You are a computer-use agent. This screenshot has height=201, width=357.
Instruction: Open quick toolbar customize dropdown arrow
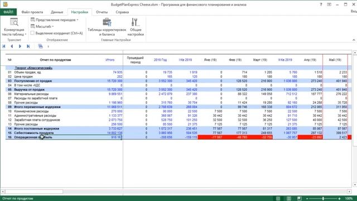pos(49,46)
